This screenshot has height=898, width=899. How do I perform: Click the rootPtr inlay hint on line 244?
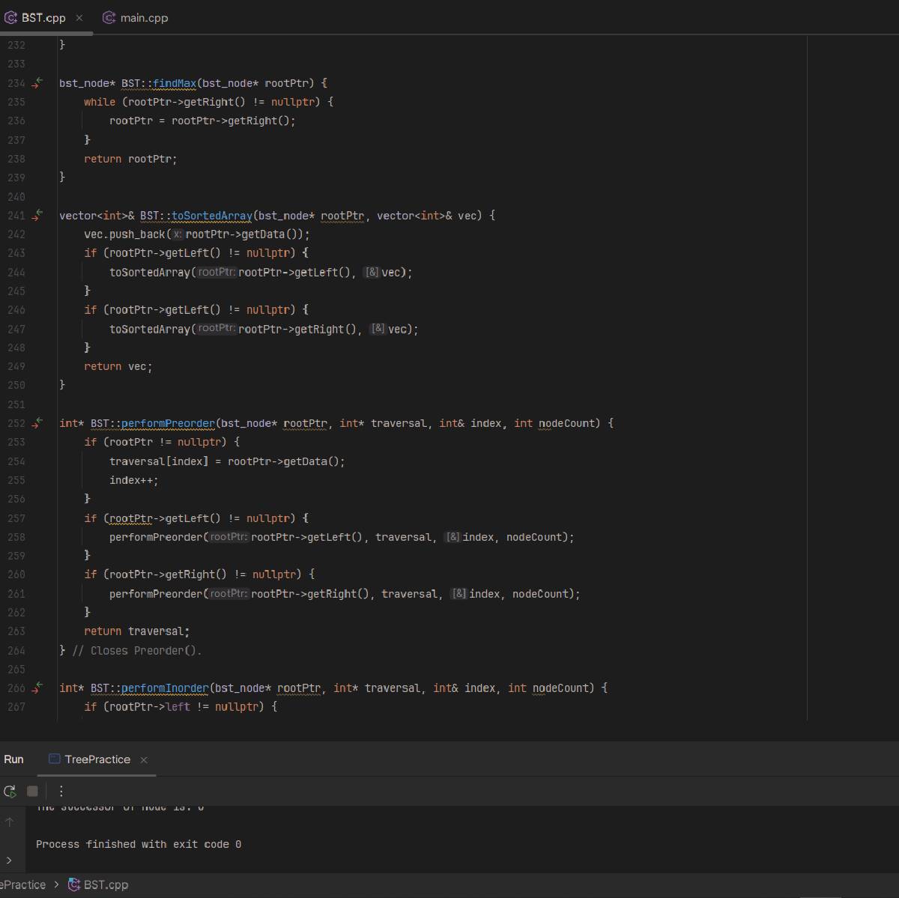click(x=217, y=273)
